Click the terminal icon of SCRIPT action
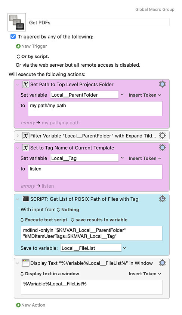This screenshot has width=182, height=315. coord(26,199)
